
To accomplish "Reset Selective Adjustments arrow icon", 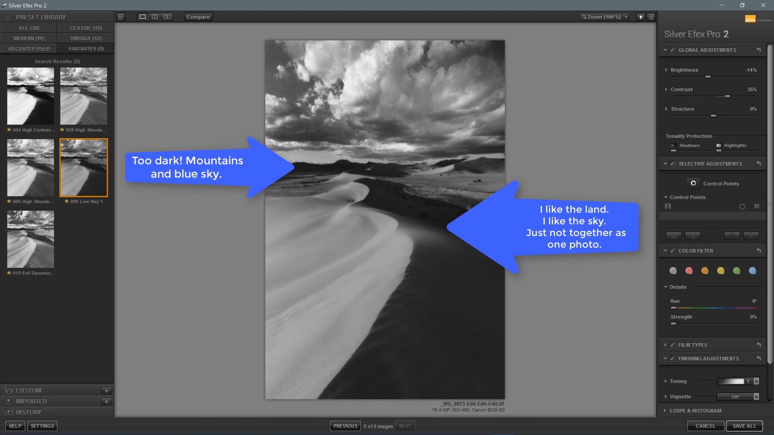I will tap(759, 164).
